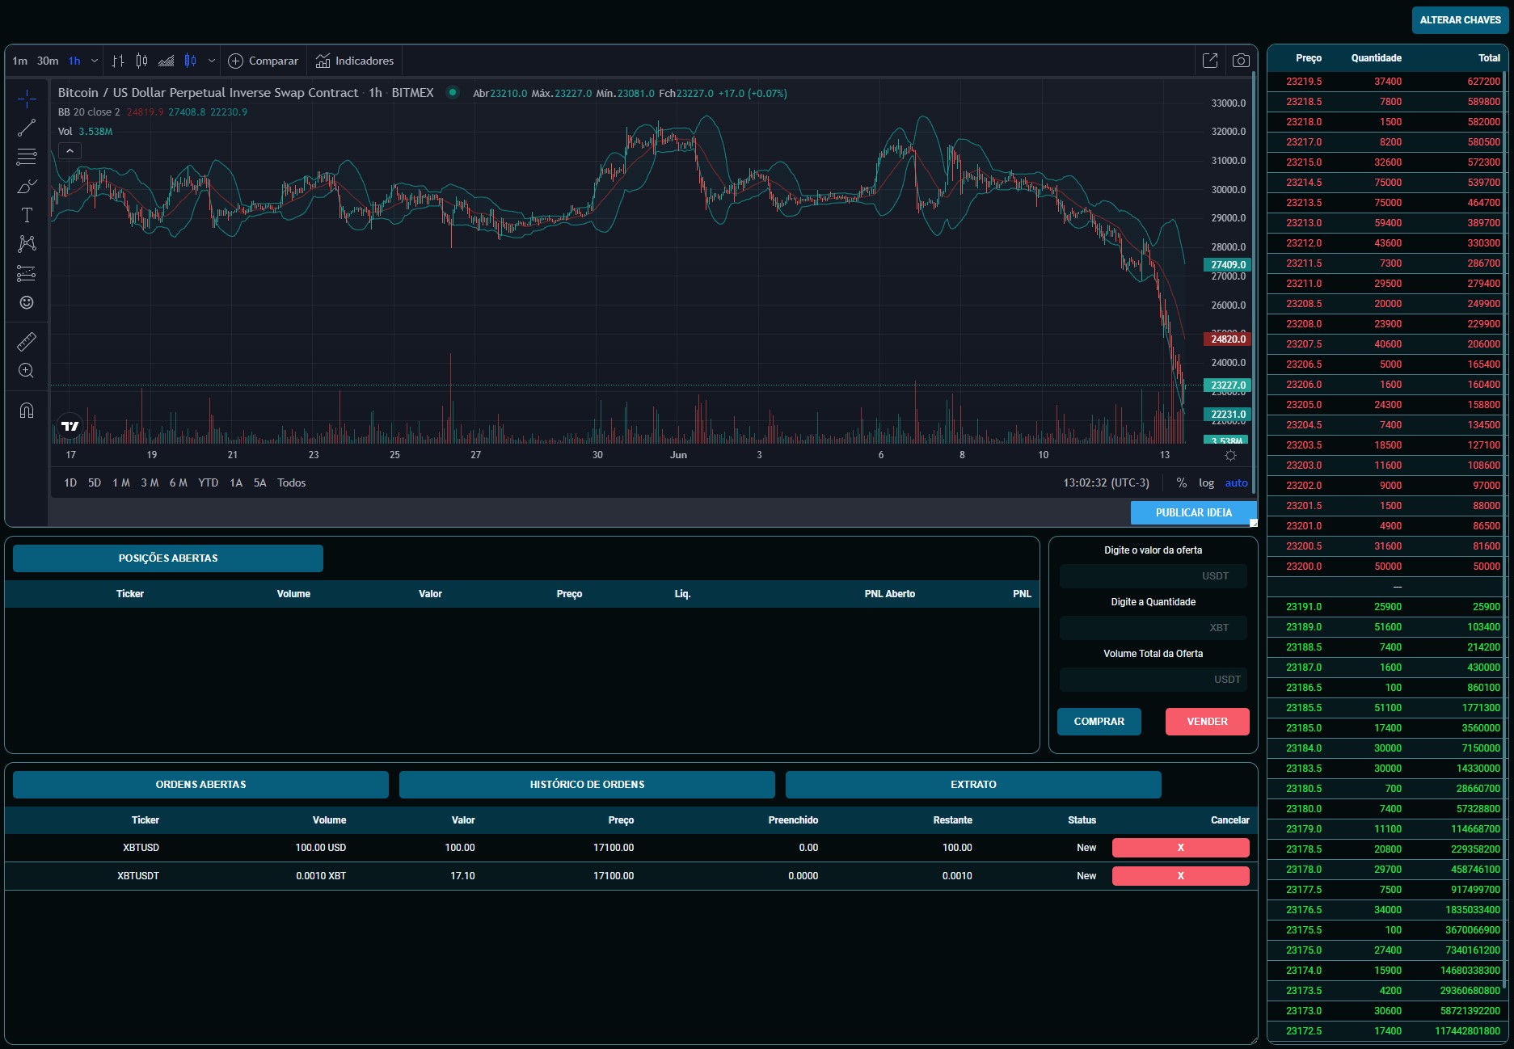Viewport: 1514px width, 1049px height.
Task: Open the HISTÓRICO DE ORDENS tab
Action: (x=587, y=785)
